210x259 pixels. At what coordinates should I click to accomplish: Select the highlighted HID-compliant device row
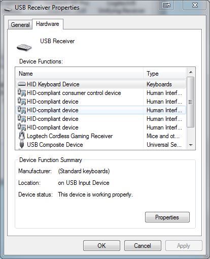click(101, 110)
